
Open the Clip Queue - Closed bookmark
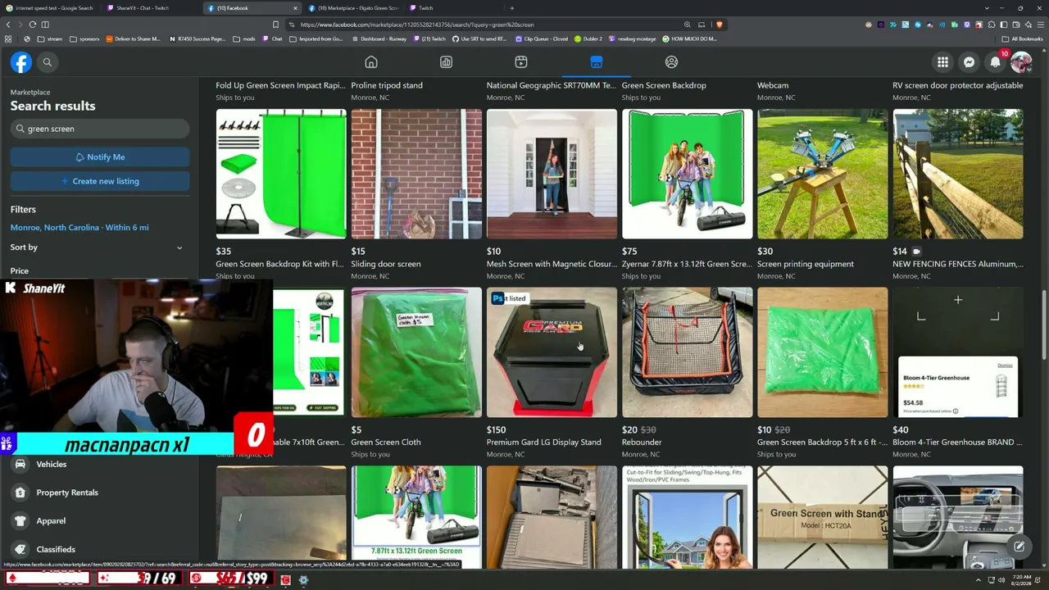coord(542,39)
